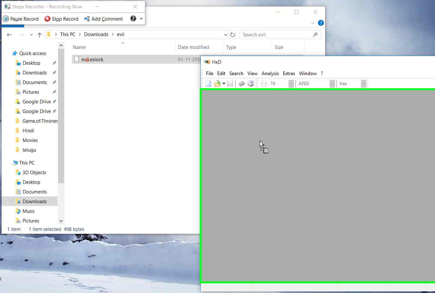
Task: Select the evil.eslock file
Action: (x=92, y=59)
